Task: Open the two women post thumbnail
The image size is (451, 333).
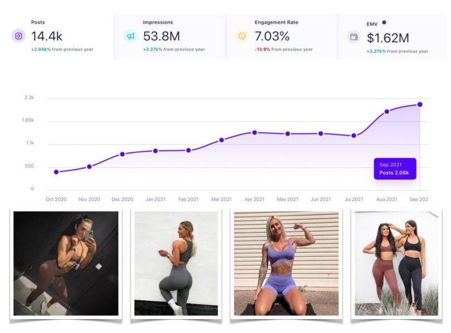Action: pyautogui.click(x=396, y=264)
